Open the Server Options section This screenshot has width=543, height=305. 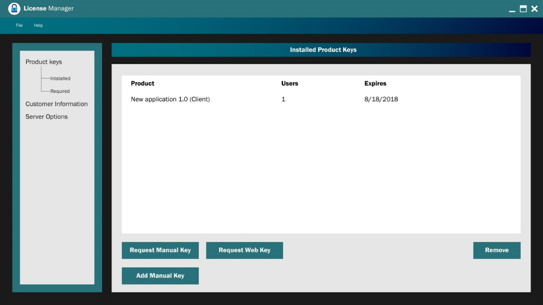[x=46, y=116]
